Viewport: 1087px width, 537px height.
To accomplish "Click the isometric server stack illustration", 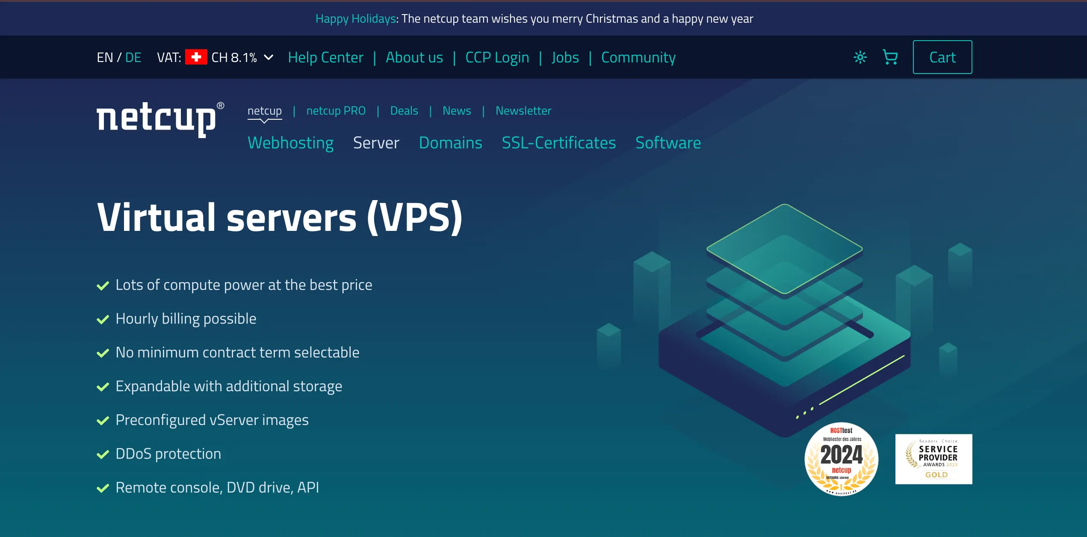I will pyautogui.click(x=785, y=321).
